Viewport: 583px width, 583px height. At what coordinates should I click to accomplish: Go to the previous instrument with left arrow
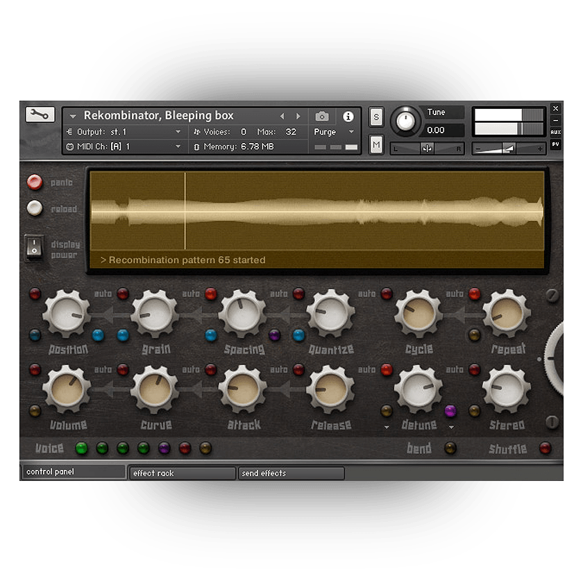coord(282,117)
